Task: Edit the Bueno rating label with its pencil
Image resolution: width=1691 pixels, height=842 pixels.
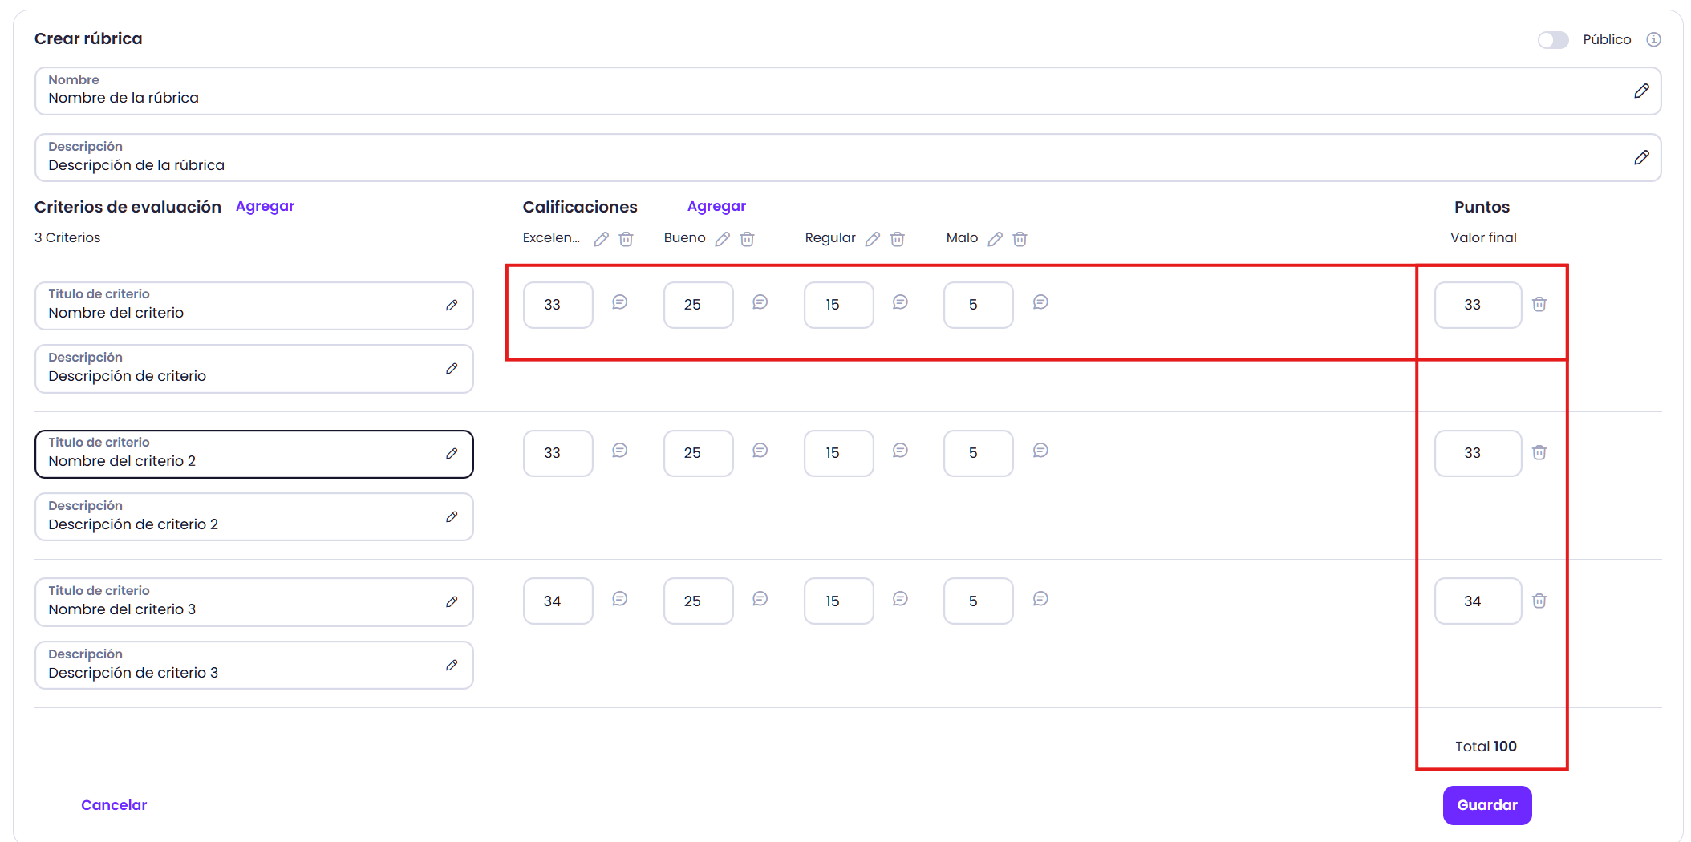Action: (x=722, y=239)
